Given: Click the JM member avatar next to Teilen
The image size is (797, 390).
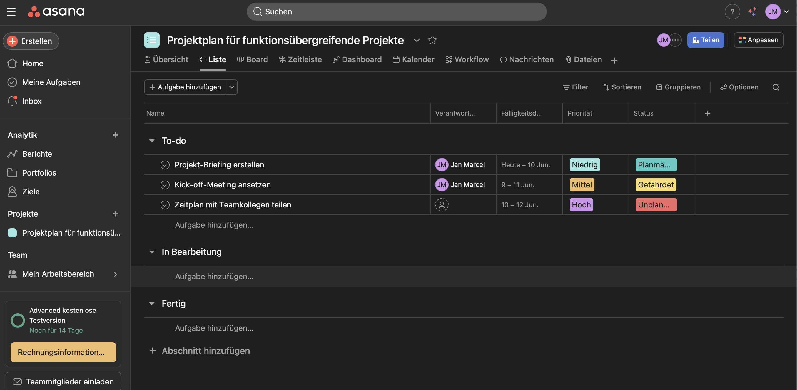Looking at the screenshot, I should [x=663, y=40].
